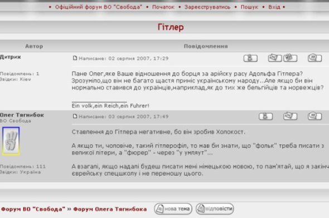The width and height of the screenshot is (329, 218).
Task: Click post page icon beside 03 серпня 2007
Action: (75, 116)
